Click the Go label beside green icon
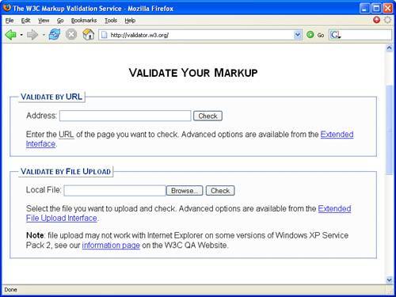Viewport: 396px width, 297px height. [321, 35]
